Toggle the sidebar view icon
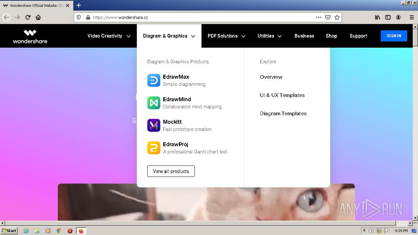This screenshot has height=235, width=418. click(388, 17)
